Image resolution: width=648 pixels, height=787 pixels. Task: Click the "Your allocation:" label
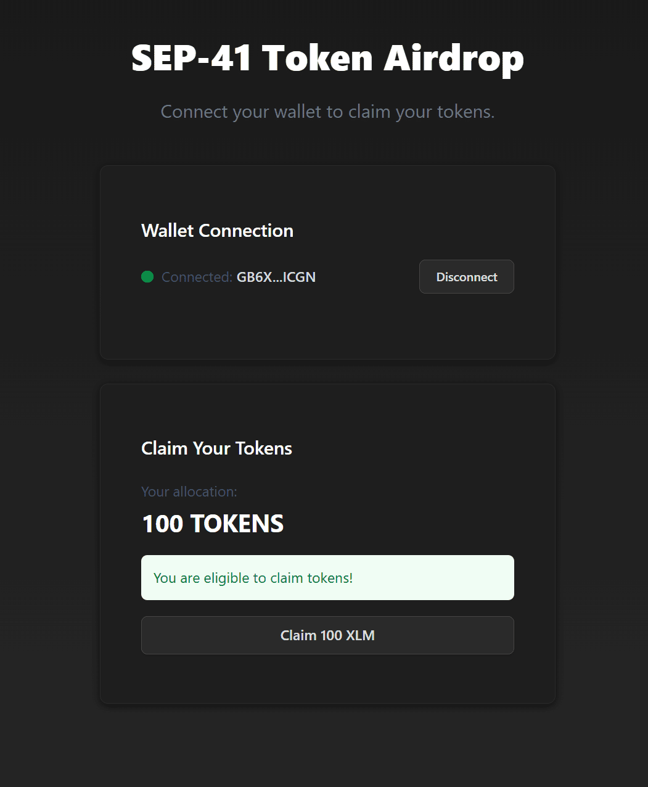(189, 492)
